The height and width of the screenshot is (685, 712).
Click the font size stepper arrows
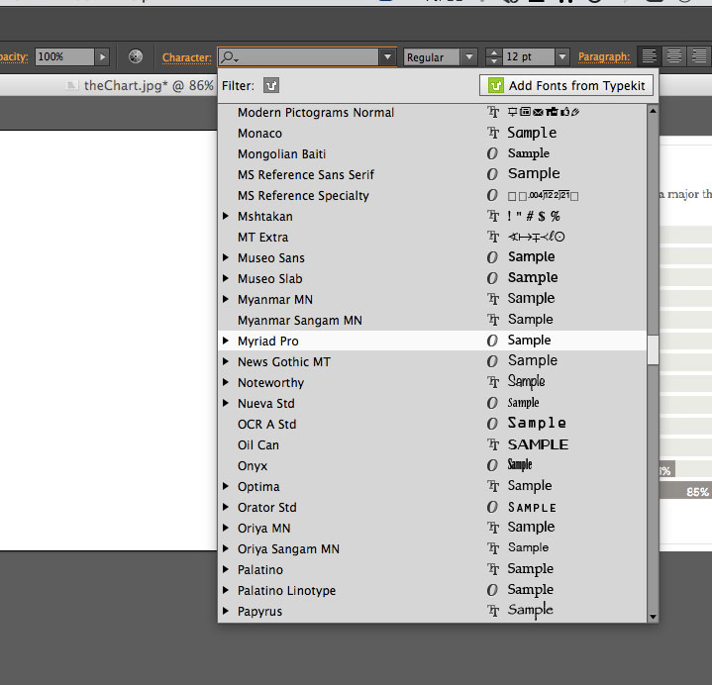coord(493,57)
